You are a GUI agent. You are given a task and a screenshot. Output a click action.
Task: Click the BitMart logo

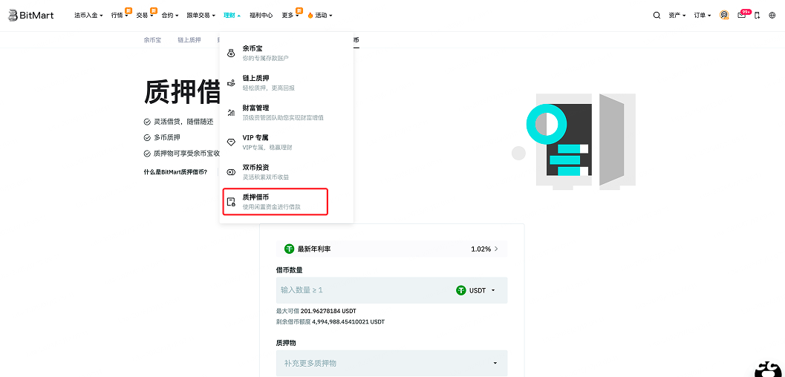pyautogui.click(x=31, y=15)
